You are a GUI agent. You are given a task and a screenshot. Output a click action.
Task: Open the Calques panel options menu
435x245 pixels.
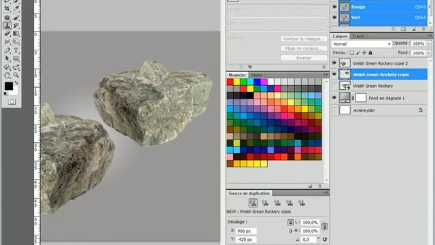(x=430, y=36)
